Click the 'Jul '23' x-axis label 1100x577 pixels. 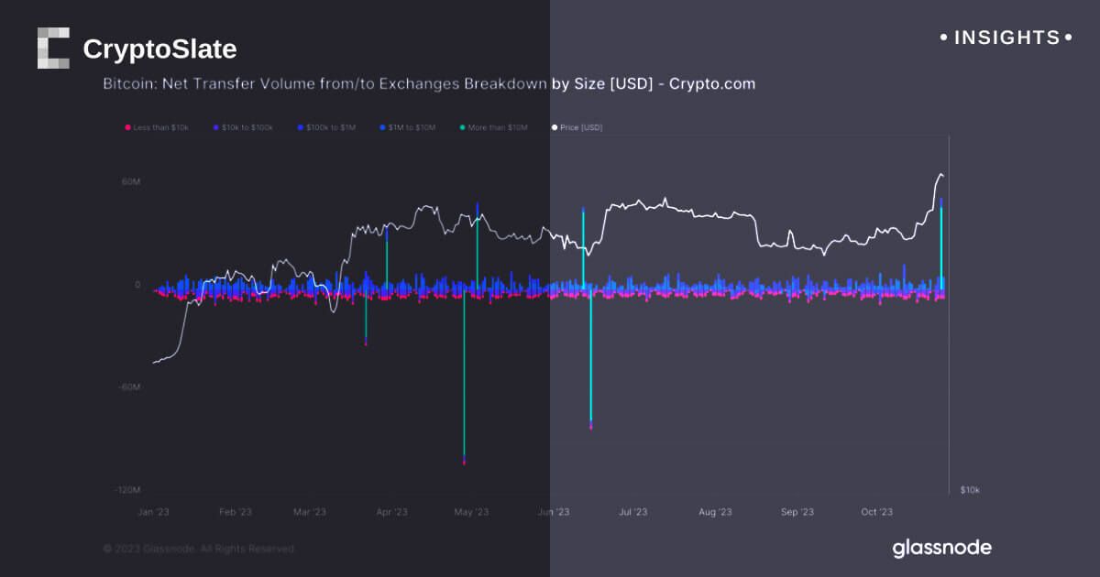tap(632, 512)
